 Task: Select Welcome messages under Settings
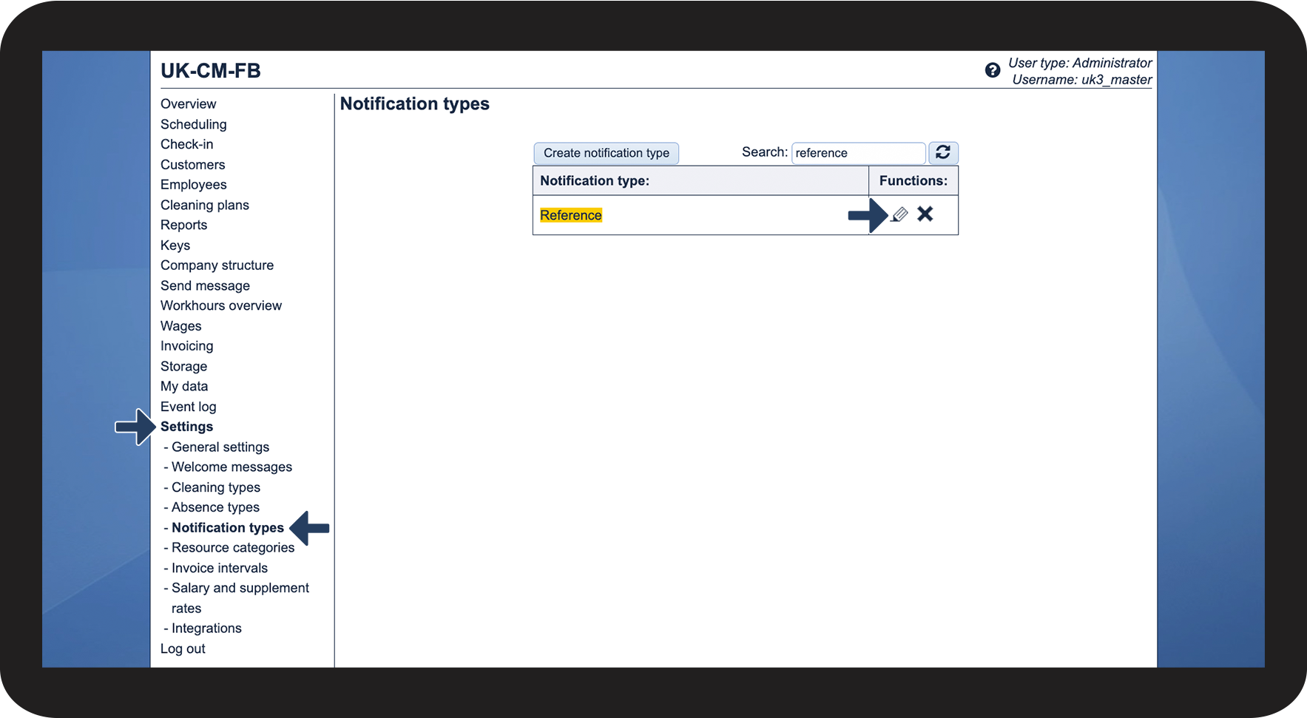(232, 467)
